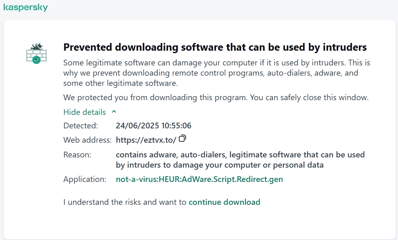398x240 pixels.
Task: Click the 'We protected you' message line
Action: (216, 97)
